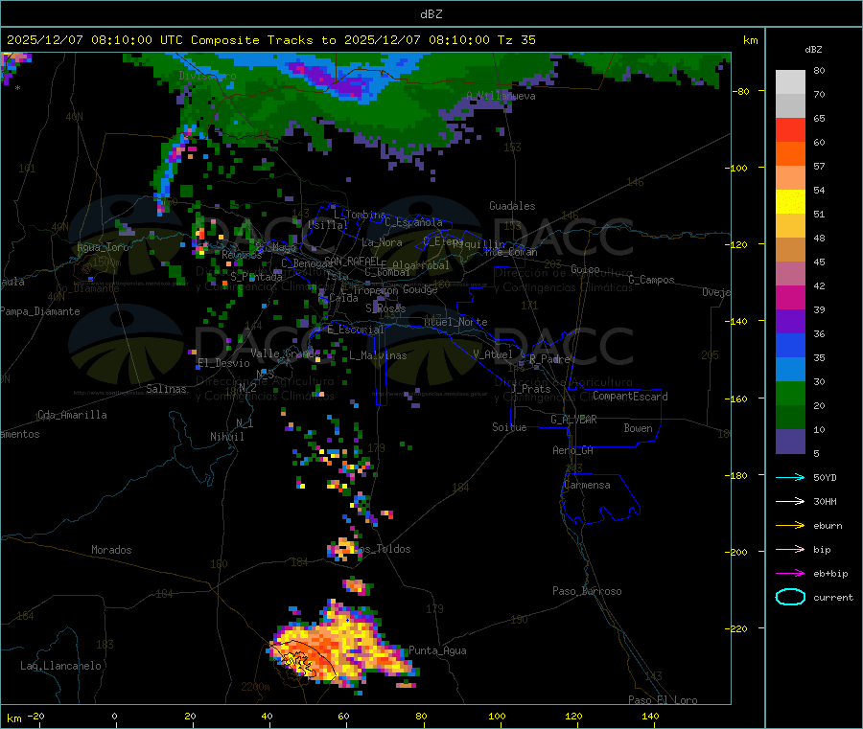Click the 'Guadales' place label
The image size is (863, 729).
pyautogui.click(x=512, y=206)
